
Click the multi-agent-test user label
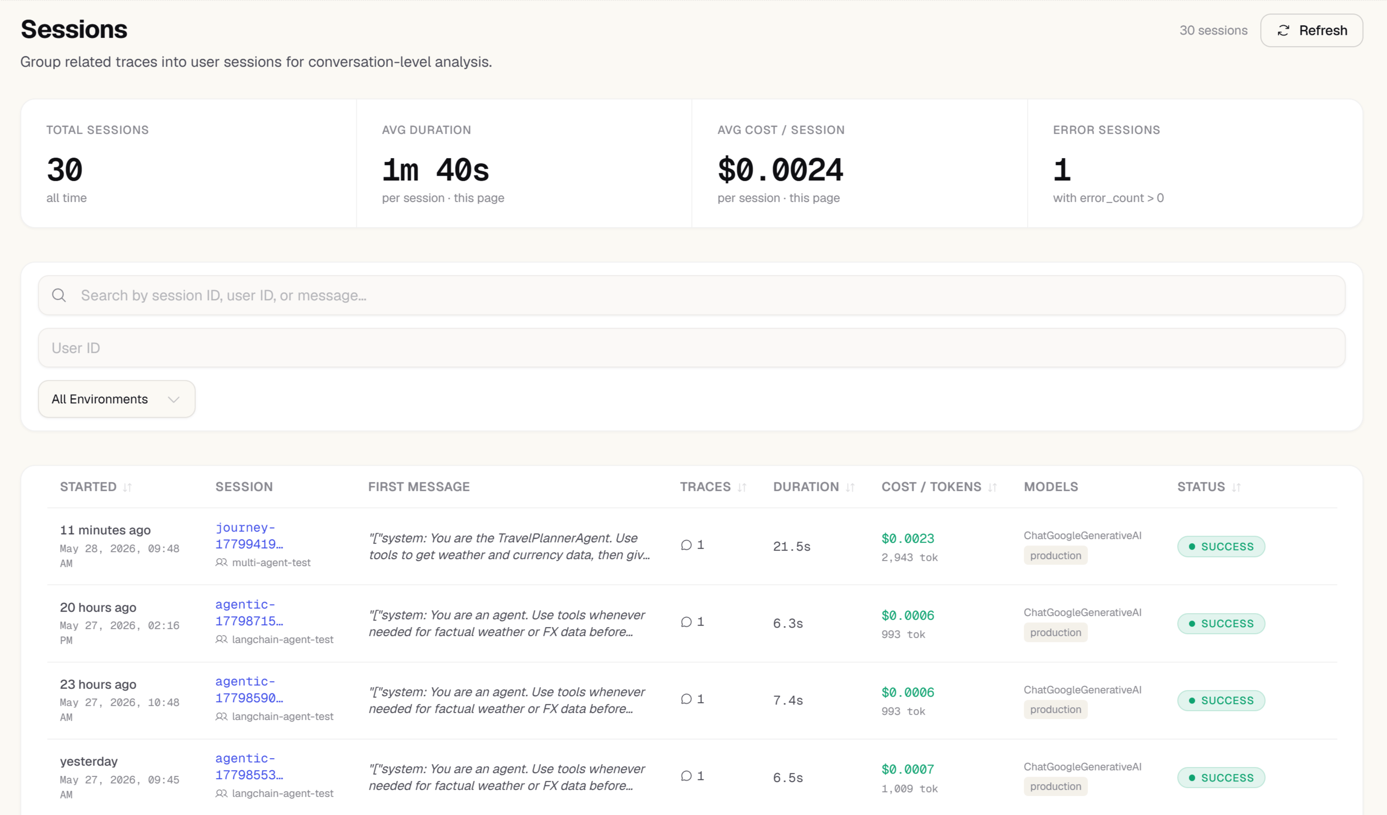tap(271, 562)
